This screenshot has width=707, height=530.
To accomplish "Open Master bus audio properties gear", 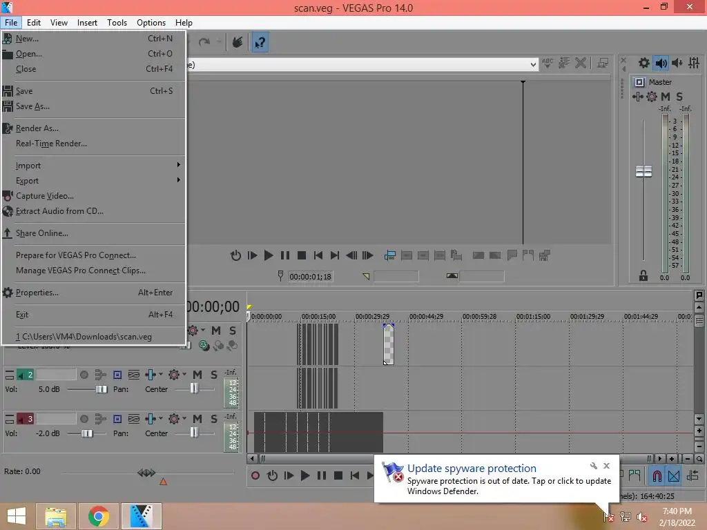I will [x=643, y=63].
